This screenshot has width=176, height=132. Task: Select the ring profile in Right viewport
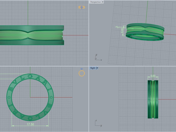pyautogui.click(x=153, y=99)
